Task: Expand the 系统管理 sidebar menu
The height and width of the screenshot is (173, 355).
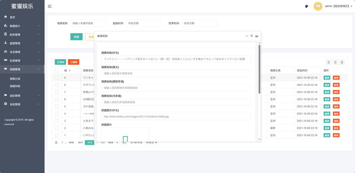Action: pyautogui.click(x=17, y=104)
